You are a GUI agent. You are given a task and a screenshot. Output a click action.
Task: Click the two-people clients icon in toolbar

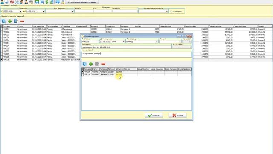click(x=22, y=2)
